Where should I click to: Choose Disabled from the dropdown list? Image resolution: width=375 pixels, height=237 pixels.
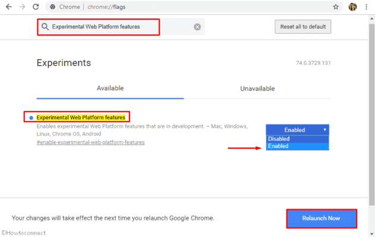297,139
